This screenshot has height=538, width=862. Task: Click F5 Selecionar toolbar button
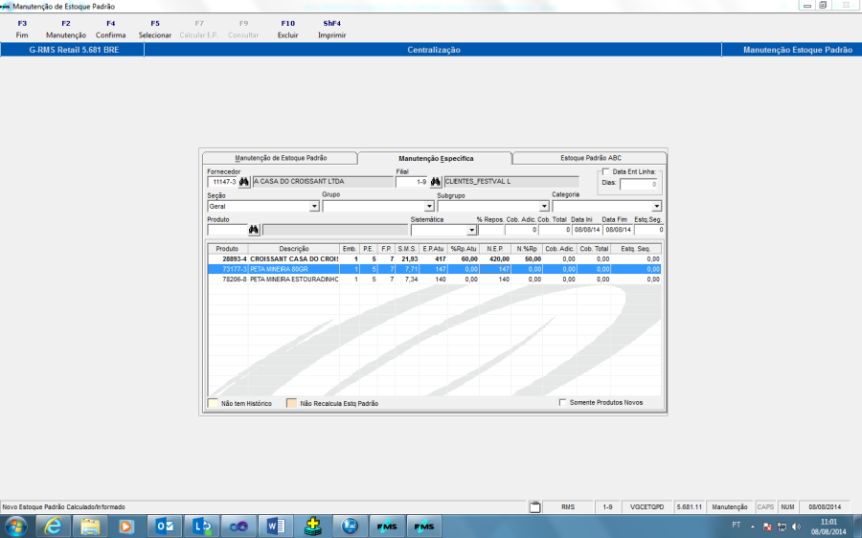[x=155, y=29]
